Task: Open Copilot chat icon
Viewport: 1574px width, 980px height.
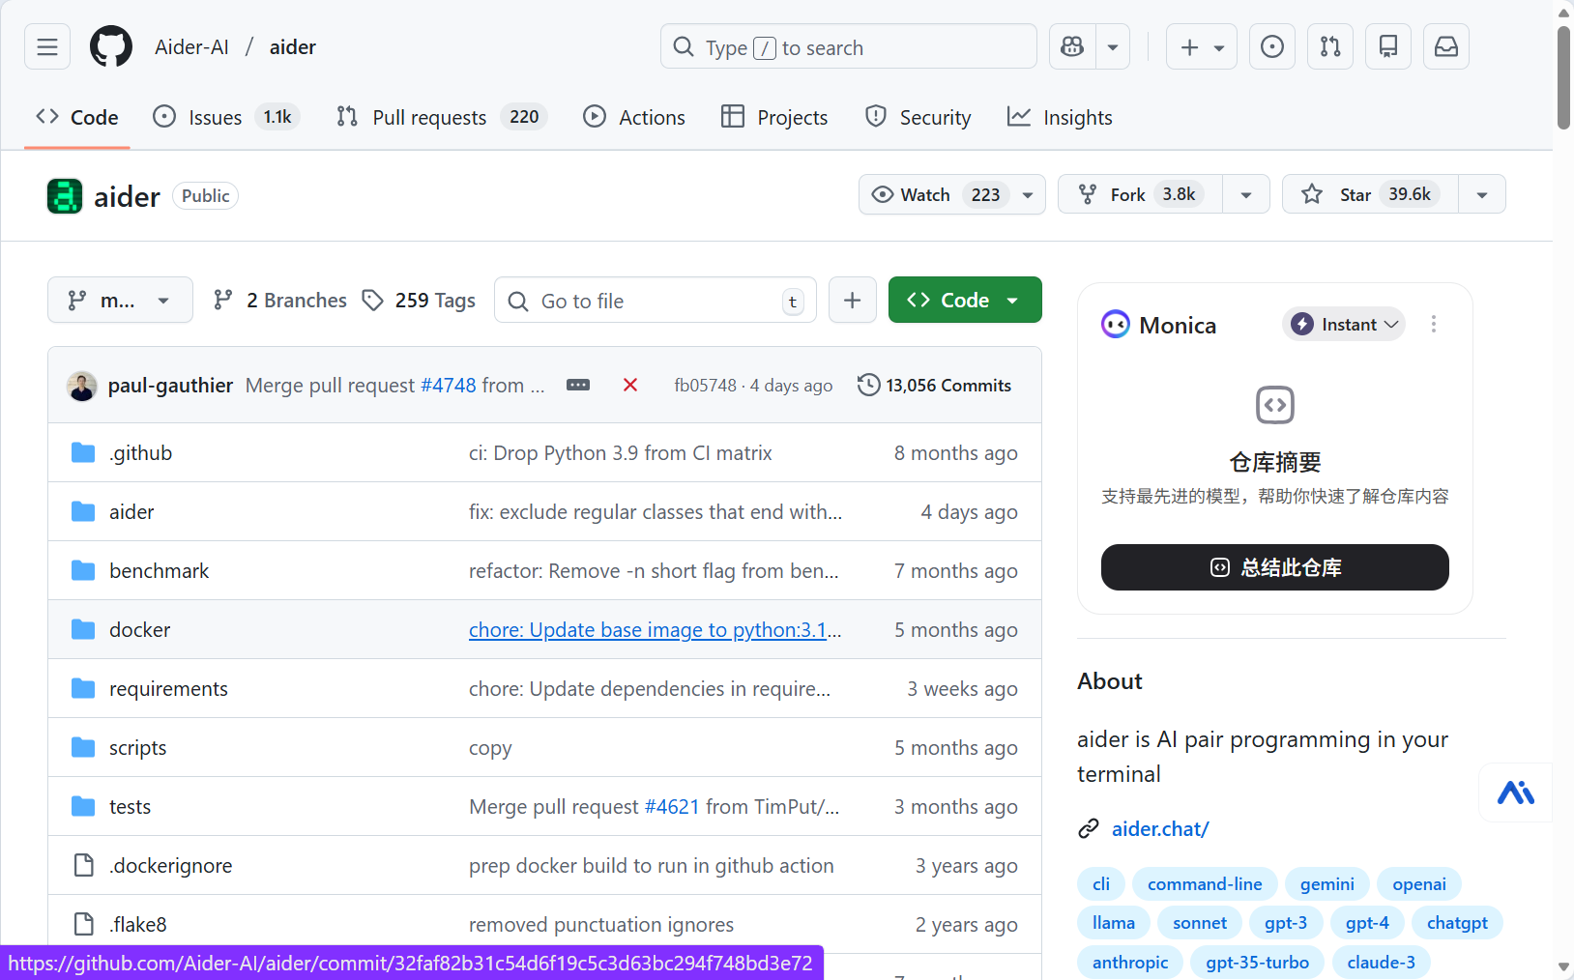Action: point(1072,46)
